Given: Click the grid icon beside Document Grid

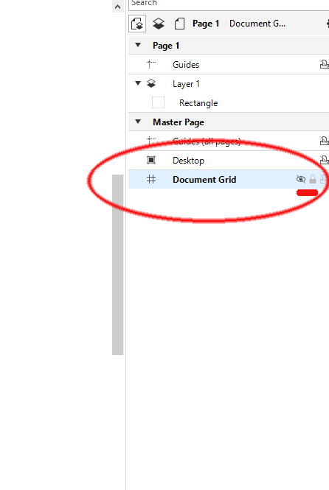Looking at the screenshot, I should tap(151, 179).
